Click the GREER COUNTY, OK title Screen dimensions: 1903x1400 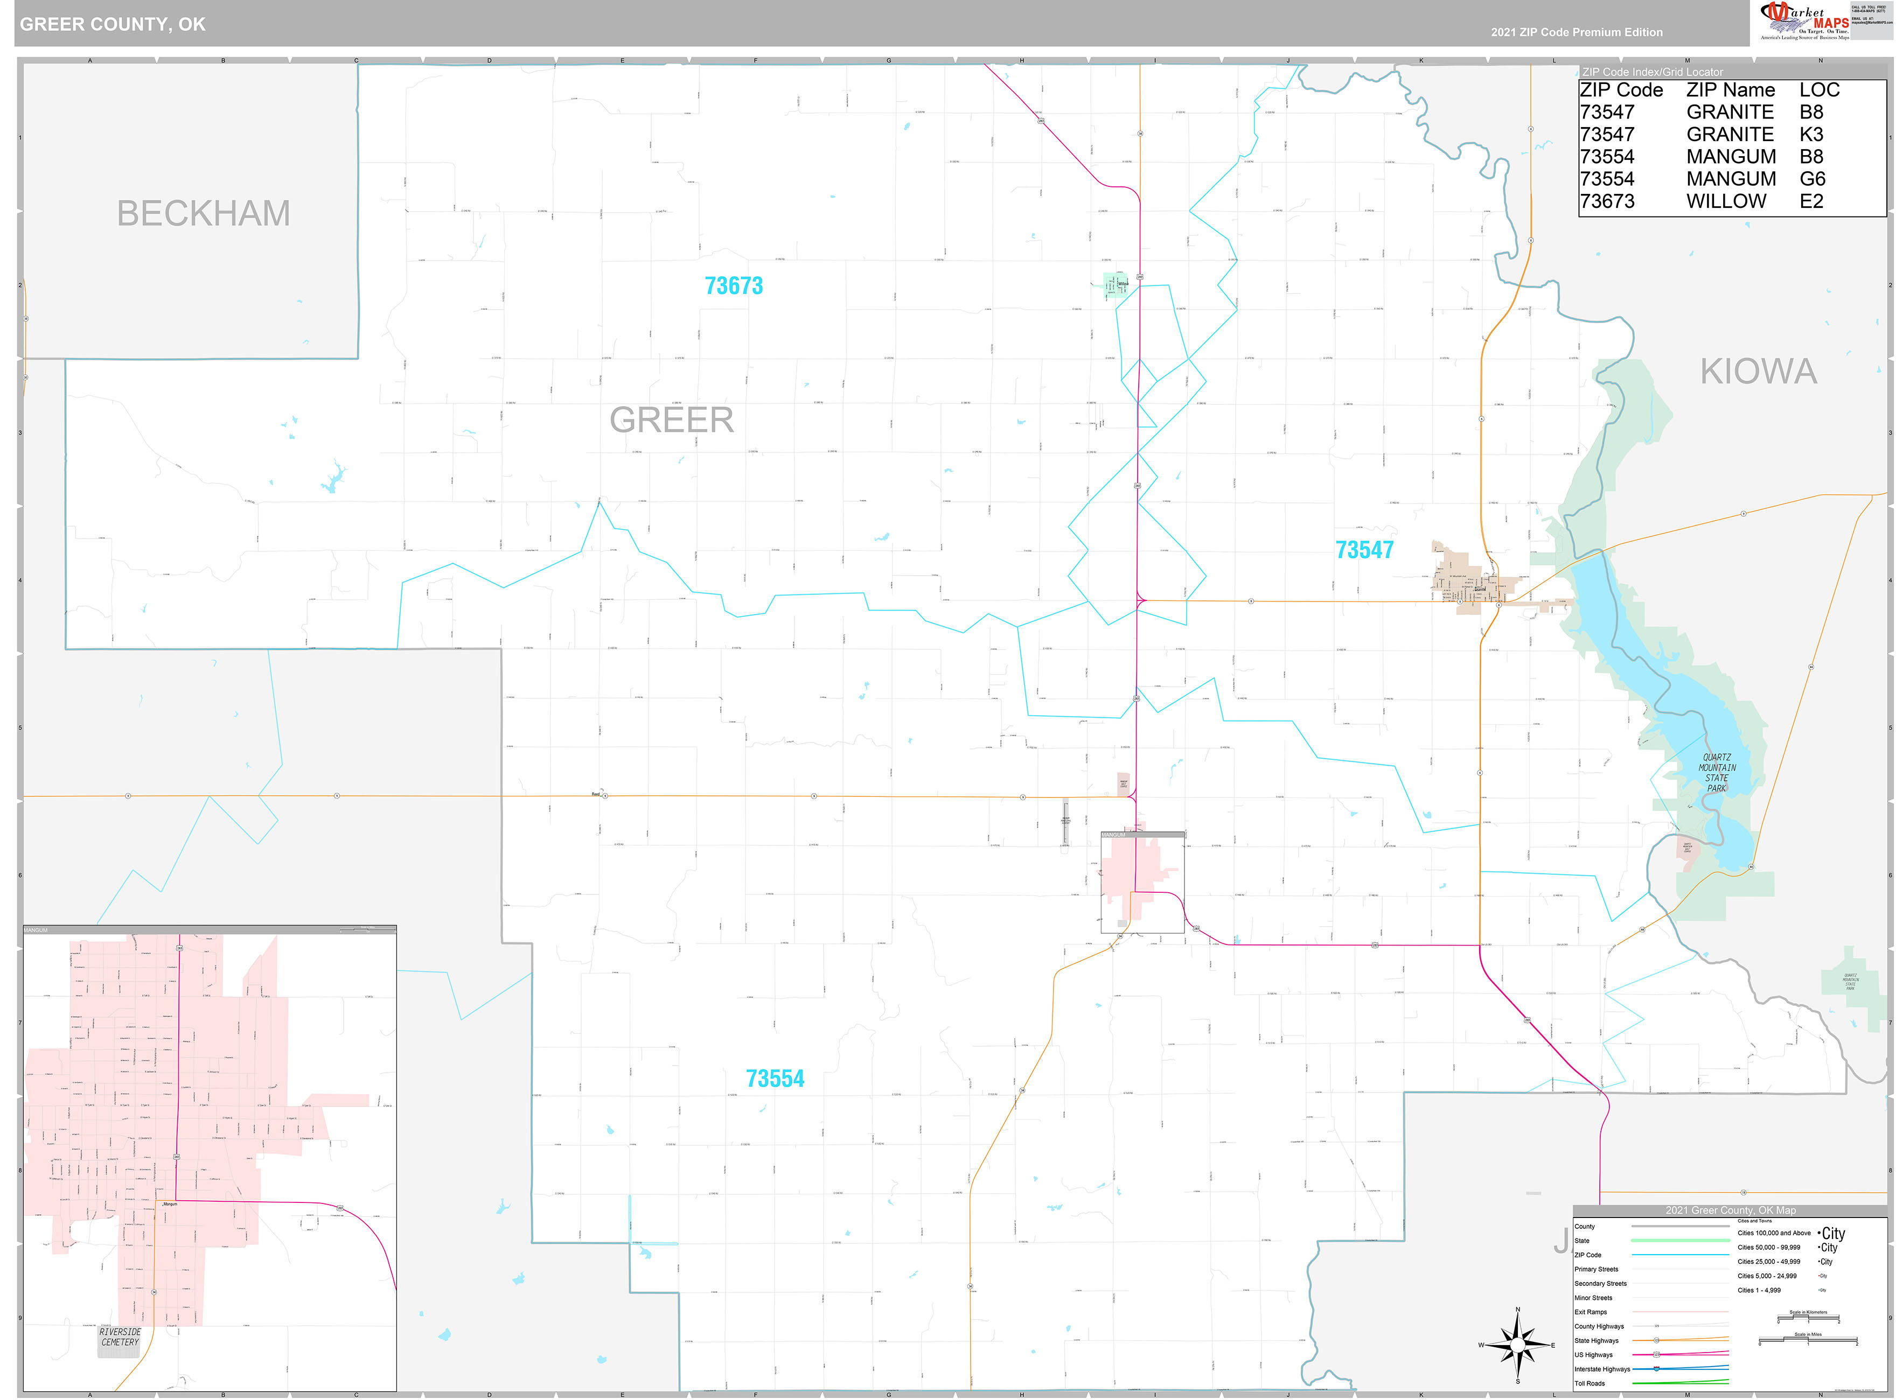pos(114,24)
